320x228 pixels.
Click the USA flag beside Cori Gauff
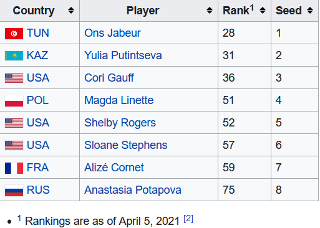pos(14,78)
